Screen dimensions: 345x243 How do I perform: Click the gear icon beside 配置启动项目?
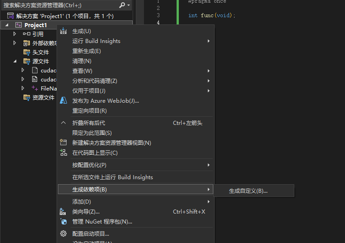pyautogui.click(x=63, y=233)
